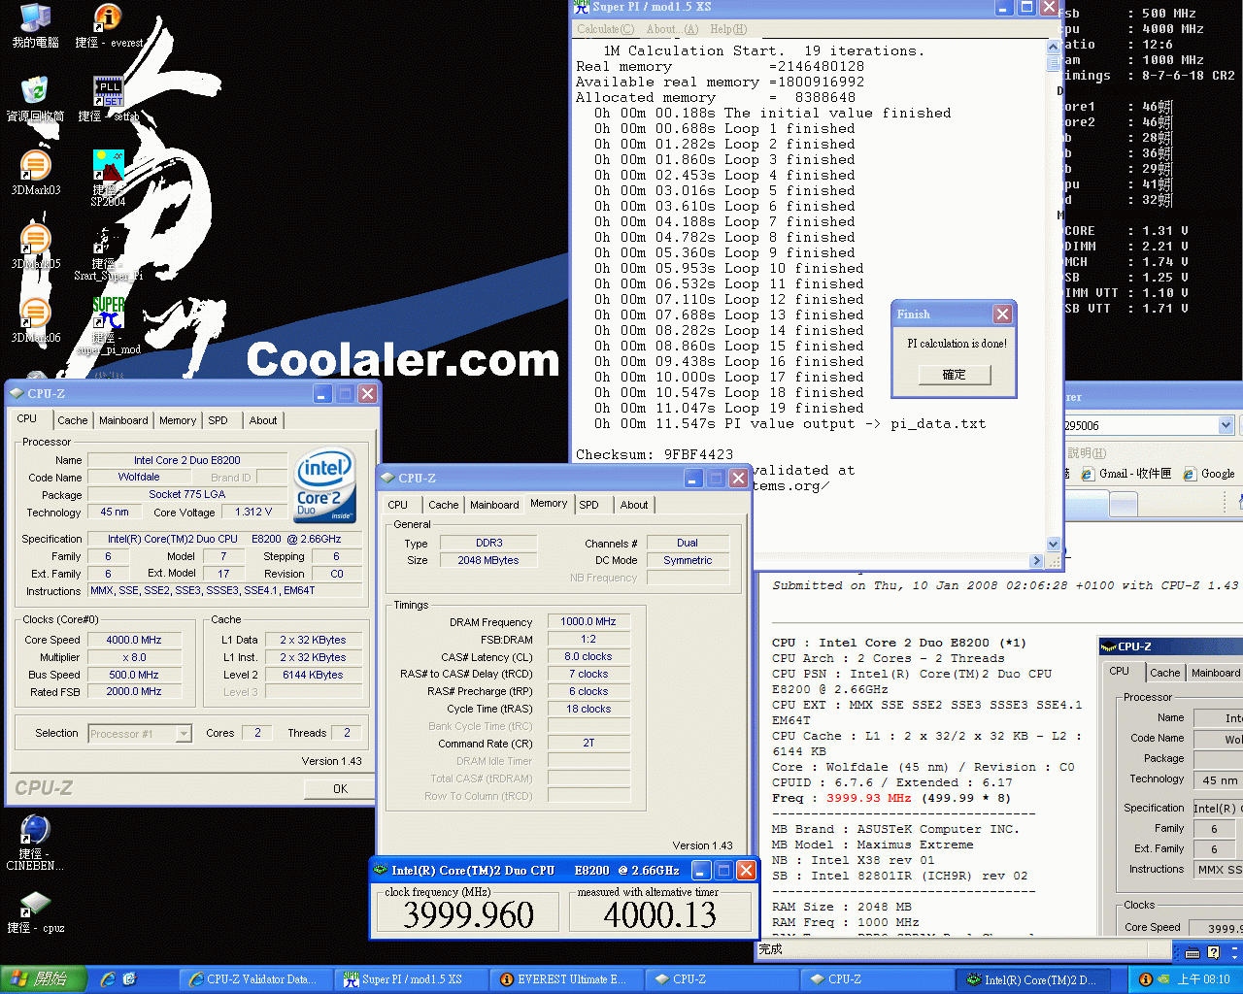Screen dimensions: 1243x994
Task: Switch to the Intel Core 2 Duo clock taskbar item
Action: click(x=1033, y=979)
